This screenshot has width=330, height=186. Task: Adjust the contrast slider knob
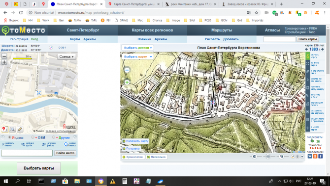tap(255, 157)
